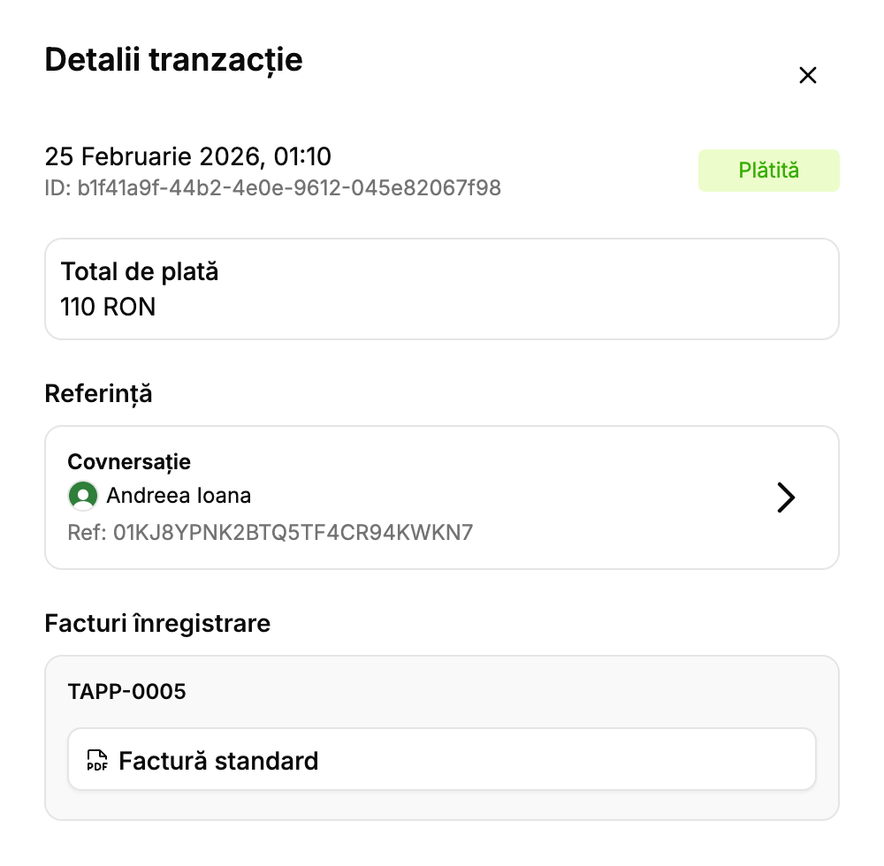Click the 110 RON amount

108,308
